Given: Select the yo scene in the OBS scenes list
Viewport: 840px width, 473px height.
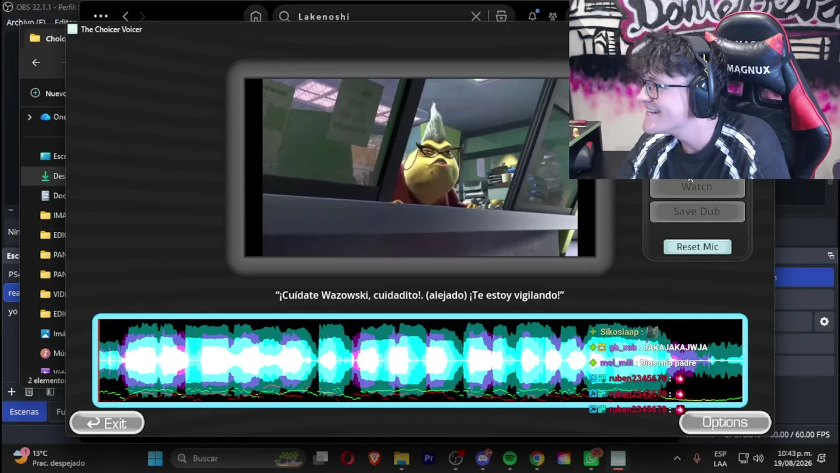Looking at the screenshot, I should pyautogui.click(x=13, y=312).
